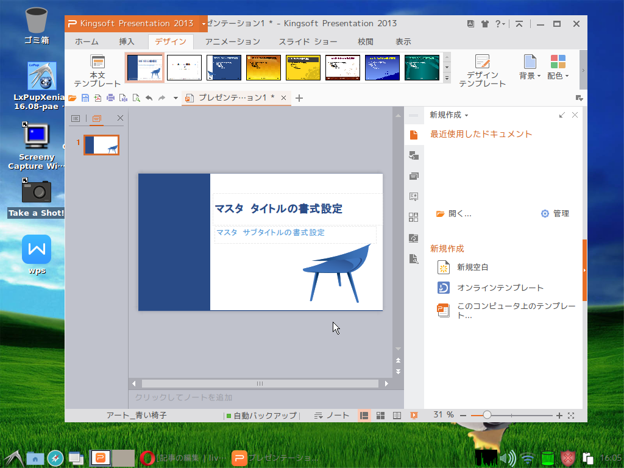Screen dimensions: 624x468
Task: Open the Kingsoft Presentation 2013 application menu
Action: [136, 24]
